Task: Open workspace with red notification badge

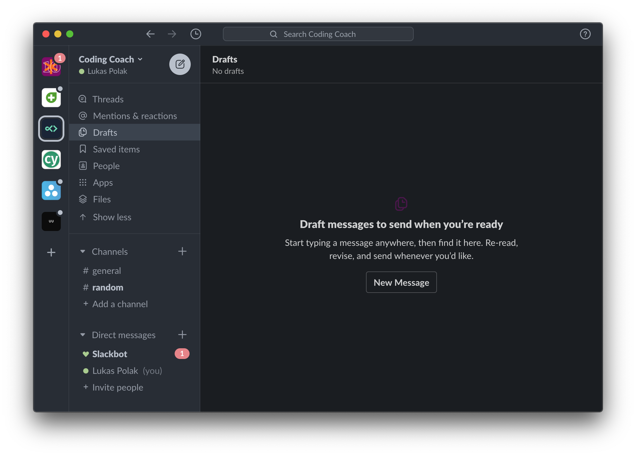Action: click(x=51, y=66)
